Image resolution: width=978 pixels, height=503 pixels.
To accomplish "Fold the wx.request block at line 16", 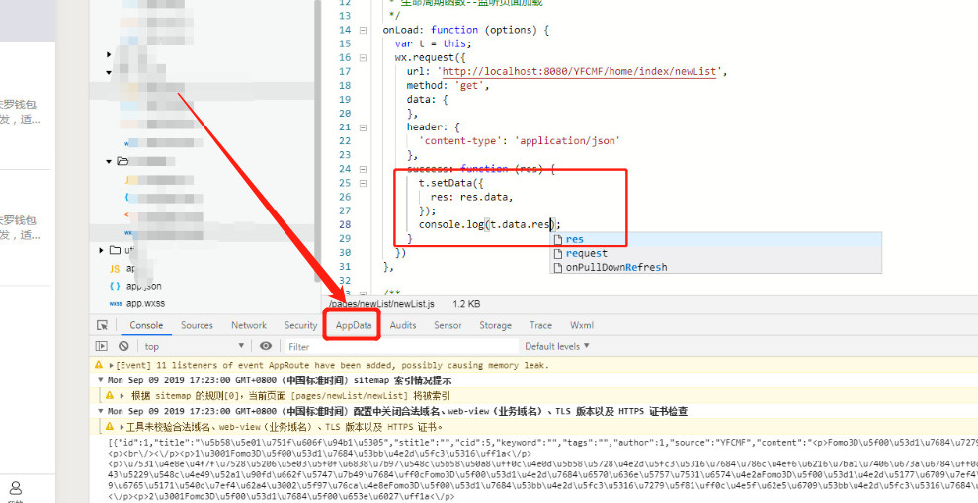I will click(375, 58).
